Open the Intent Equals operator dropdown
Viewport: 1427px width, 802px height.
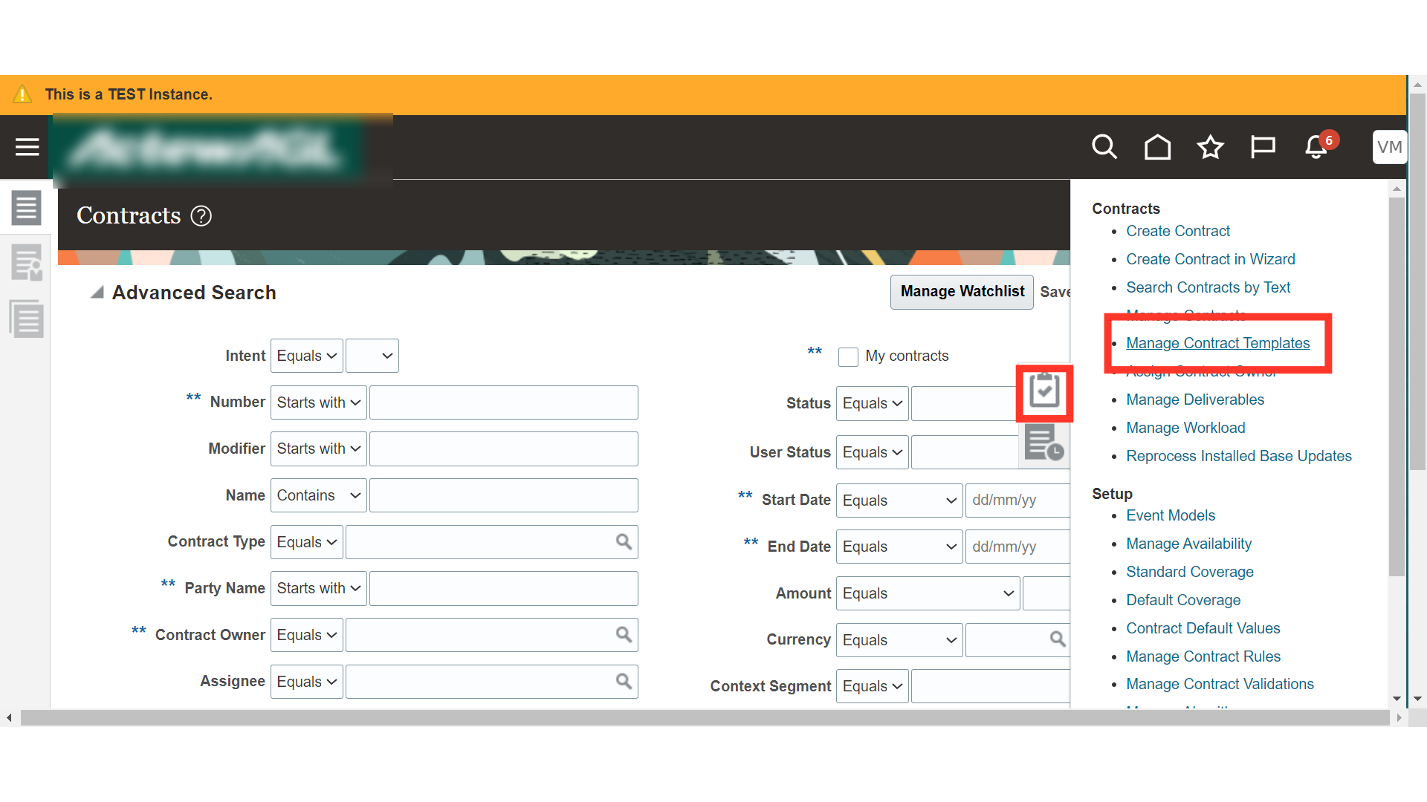click(307, 356)
